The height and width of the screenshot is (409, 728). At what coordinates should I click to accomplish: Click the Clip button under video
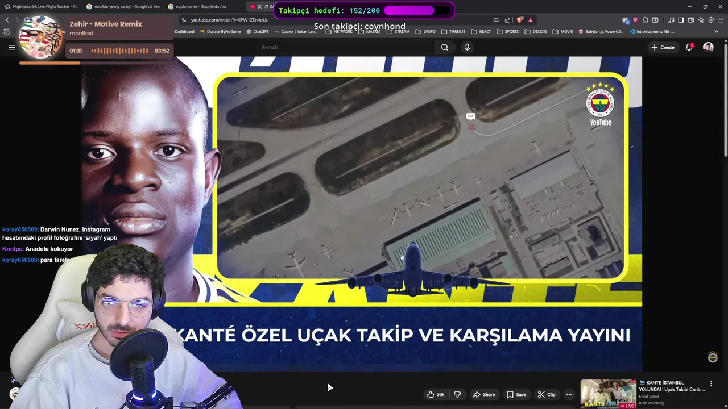pyautogui.click(x=547, y=394)
